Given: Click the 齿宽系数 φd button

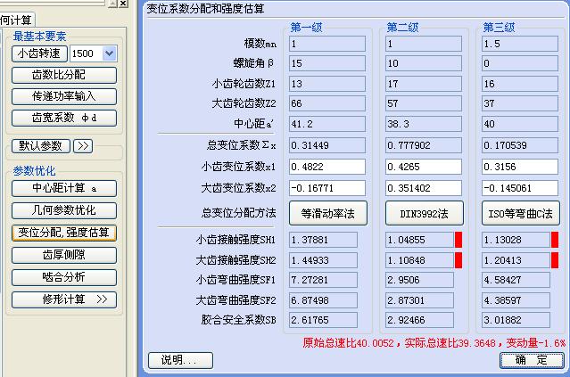Looking at the screenshot, I should click(64, 118).
